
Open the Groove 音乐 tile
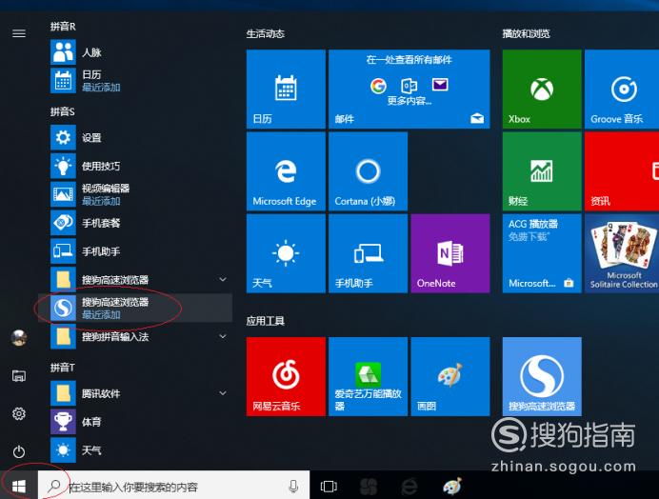coord(622,89)
